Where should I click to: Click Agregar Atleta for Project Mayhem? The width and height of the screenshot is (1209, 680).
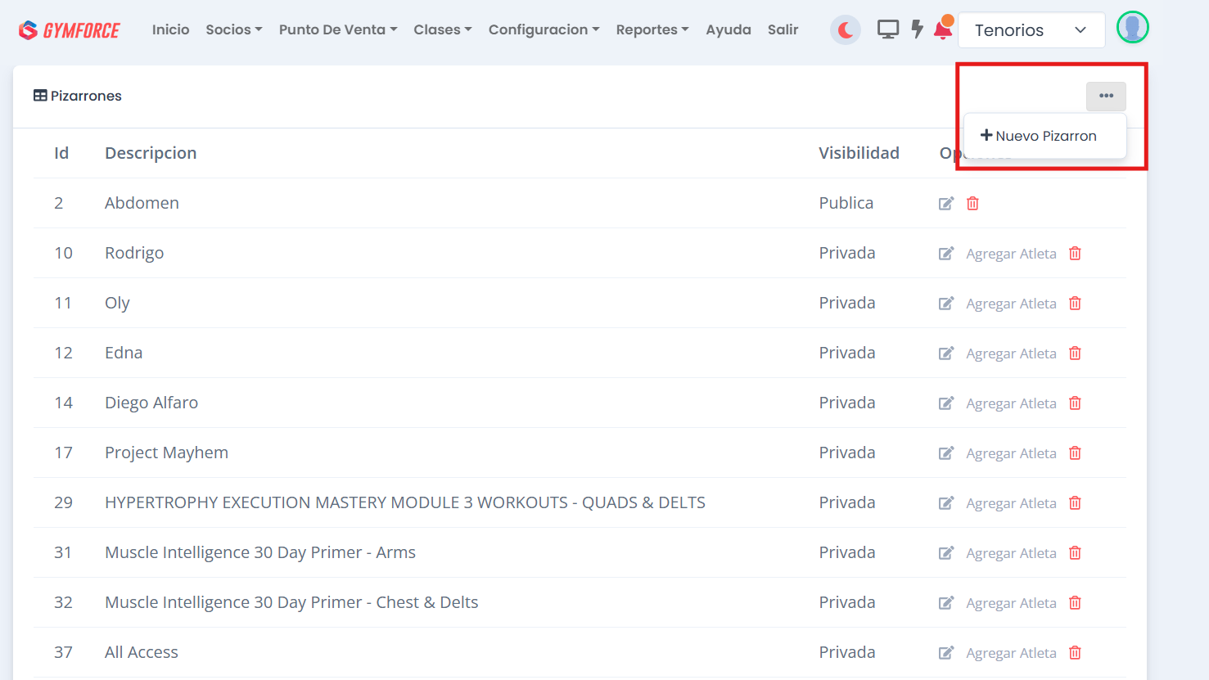(x=1011, y=453)
